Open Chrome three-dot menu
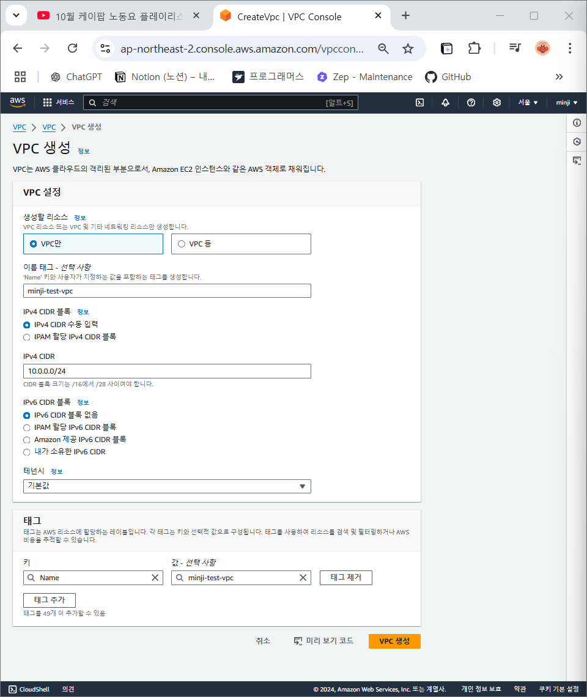Image resolution: width=587 pixels, height=697 pixels. (x=570, y=48)
